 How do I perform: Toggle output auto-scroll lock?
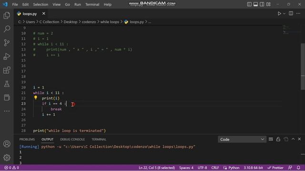tap(278, 139)
